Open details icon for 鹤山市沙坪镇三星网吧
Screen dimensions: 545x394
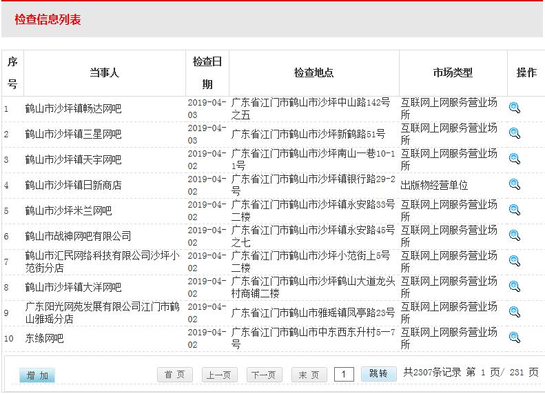514,133
